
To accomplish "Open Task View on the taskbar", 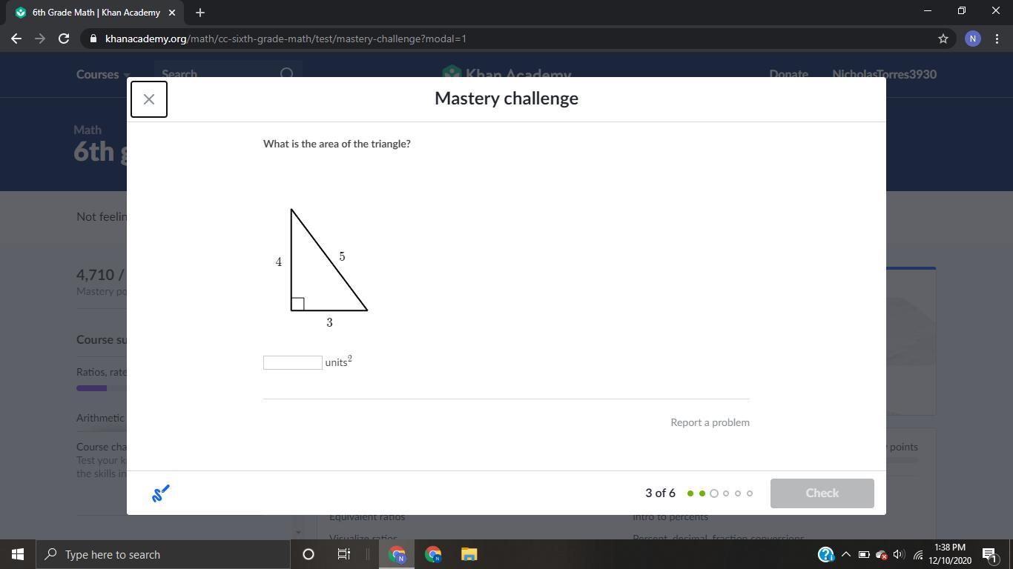I will coord(344,554).
